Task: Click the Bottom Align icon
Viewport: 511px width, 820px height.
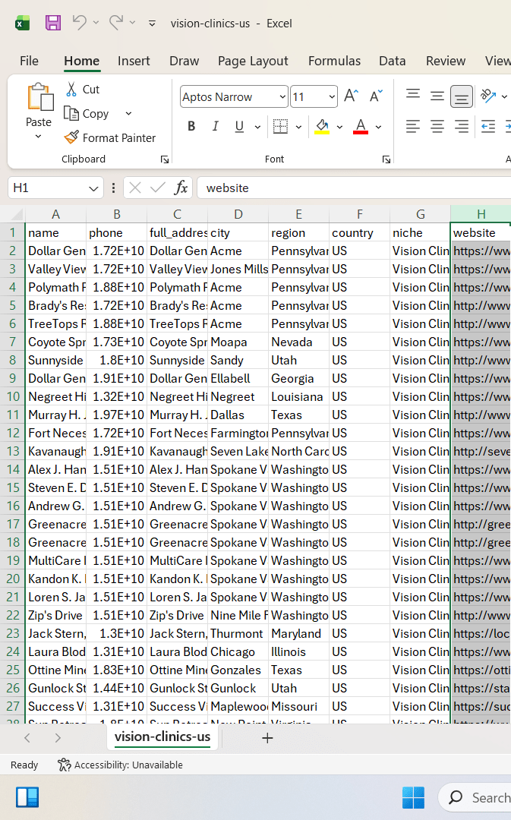Action: [462, 96]
